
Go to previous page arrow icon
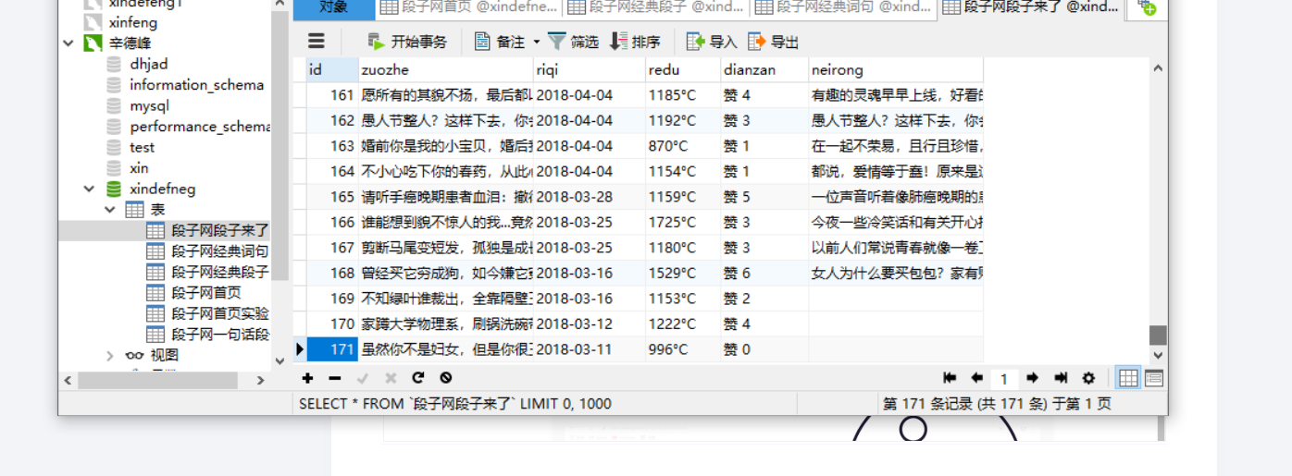click(976, 378)
